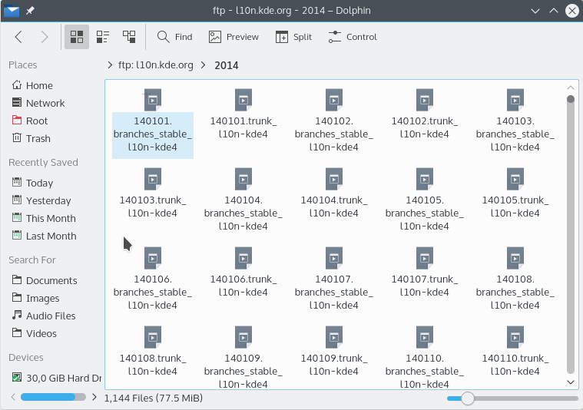This screenshot has width=583, height=410.
Task: Open the Control menu
Action: [352, 37]
